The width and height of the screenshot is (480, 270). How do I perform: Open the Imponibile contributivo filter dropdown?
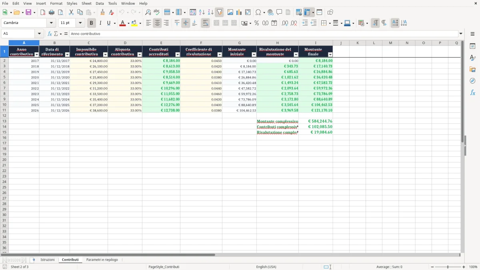(105, 54)
